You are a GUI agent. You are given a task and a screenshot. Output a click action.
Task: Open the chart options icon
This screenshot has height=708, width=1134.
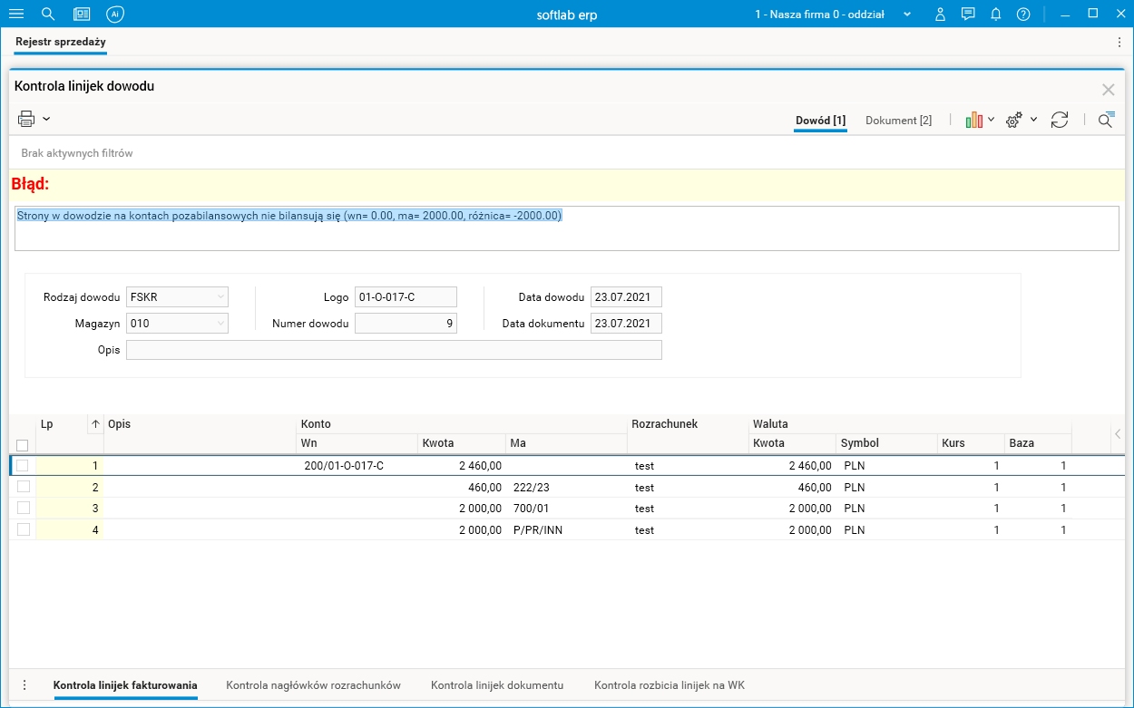click(x=975, y=120)
